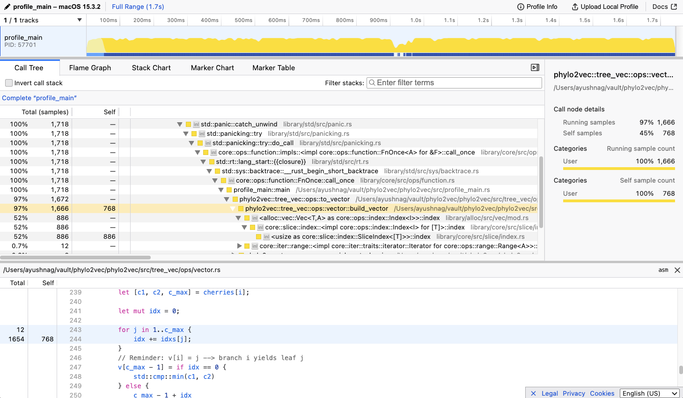Image resolution: width=683 pixels, height=398 pixels.
Task: Click the 1.0s tick on the time ruler
Action: point(416,20)
